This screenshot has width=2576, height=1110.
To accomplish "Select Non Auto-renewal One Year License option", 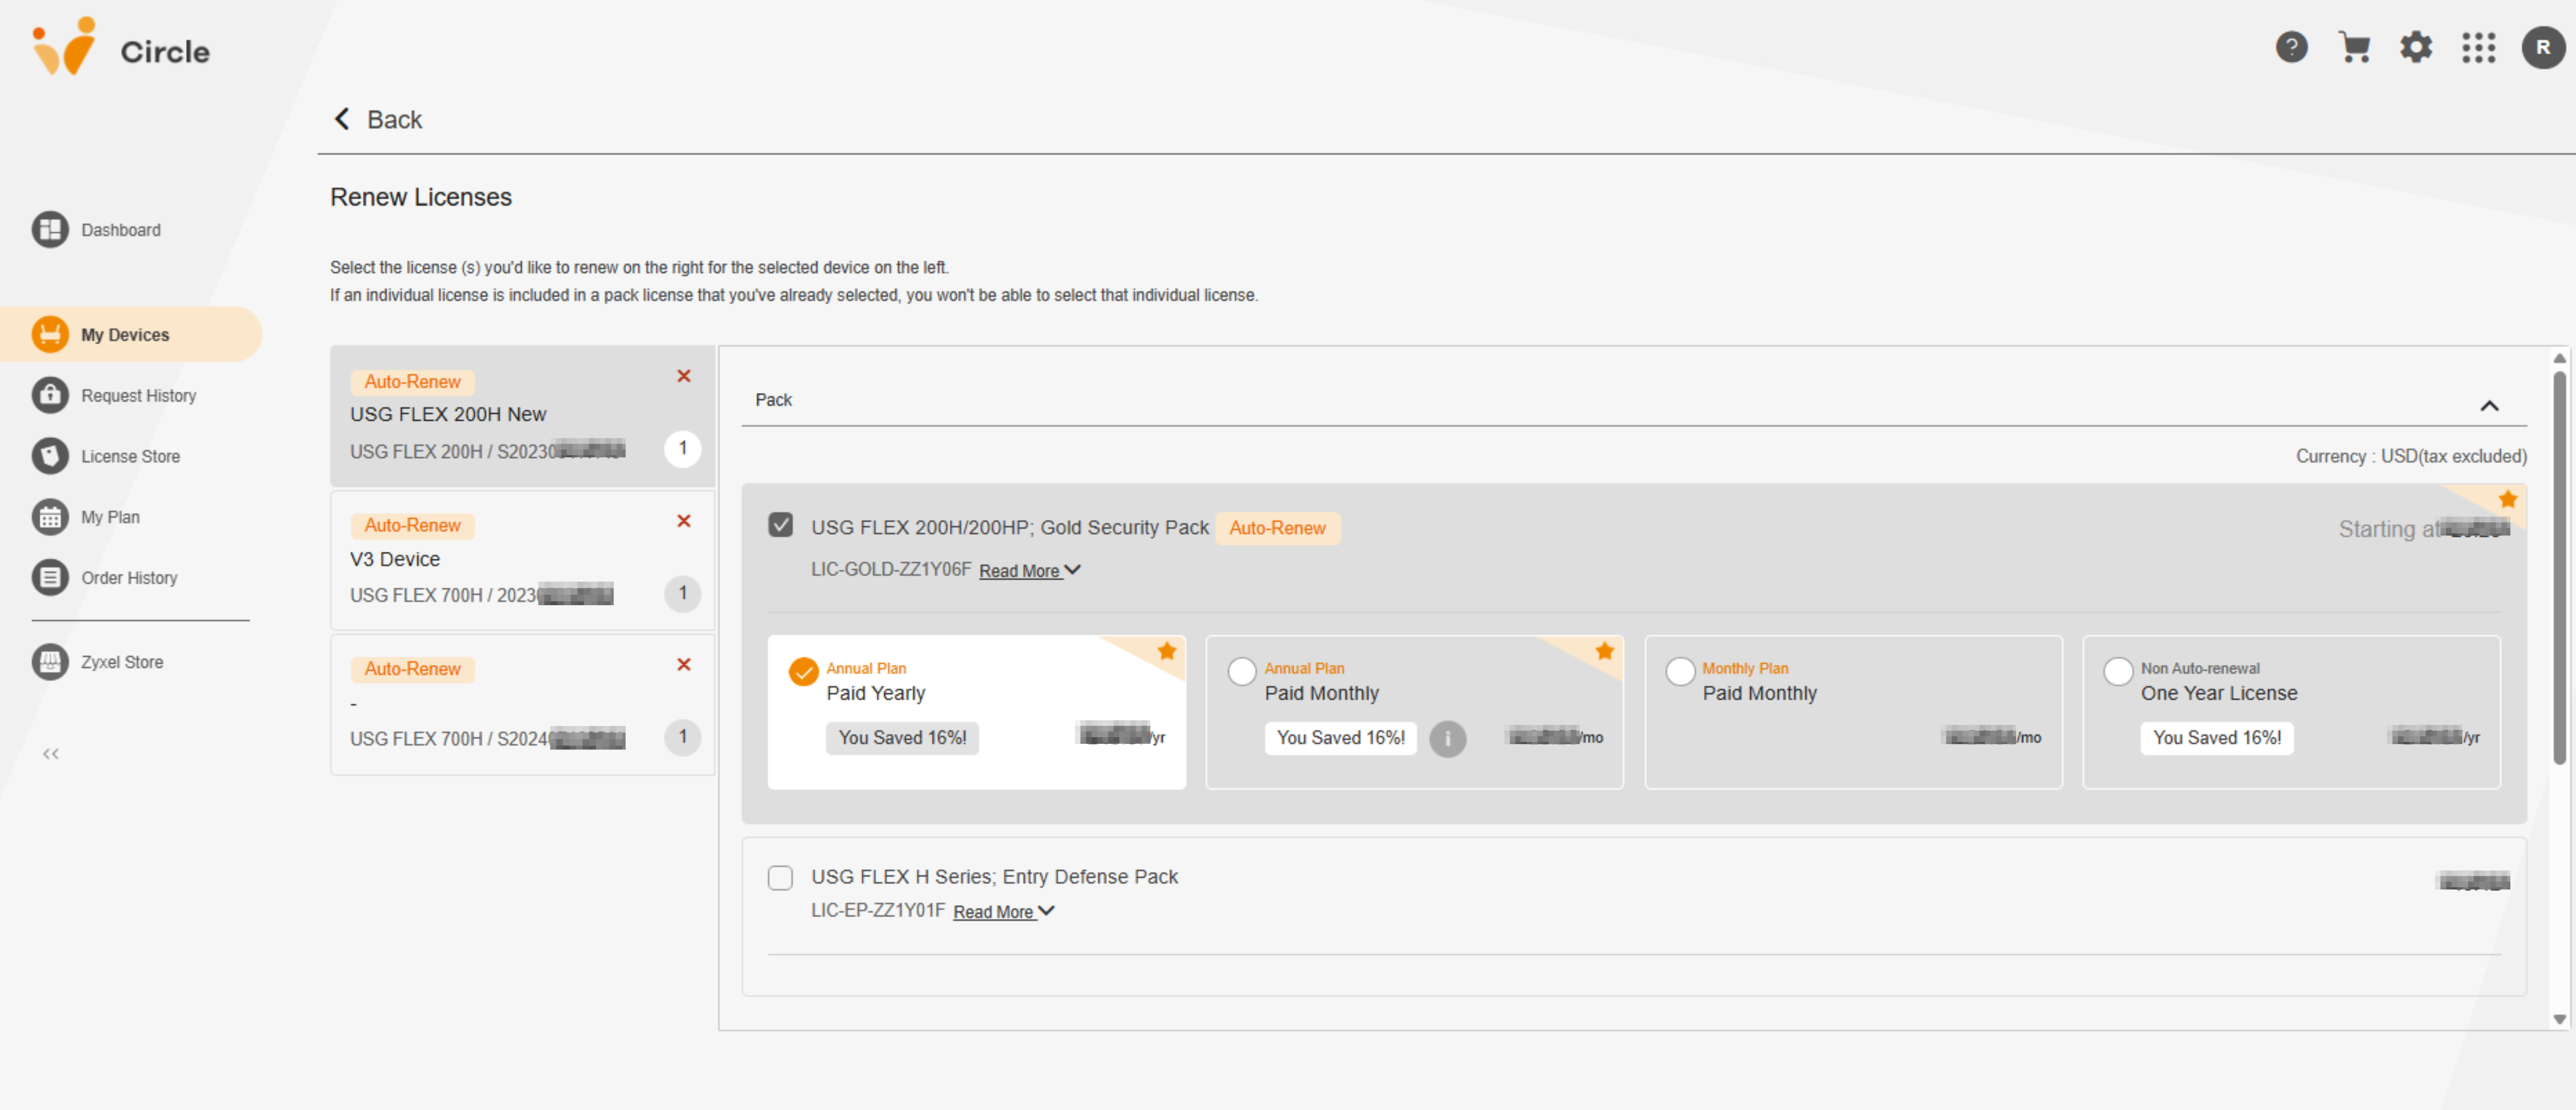I will click(2117, 671).
